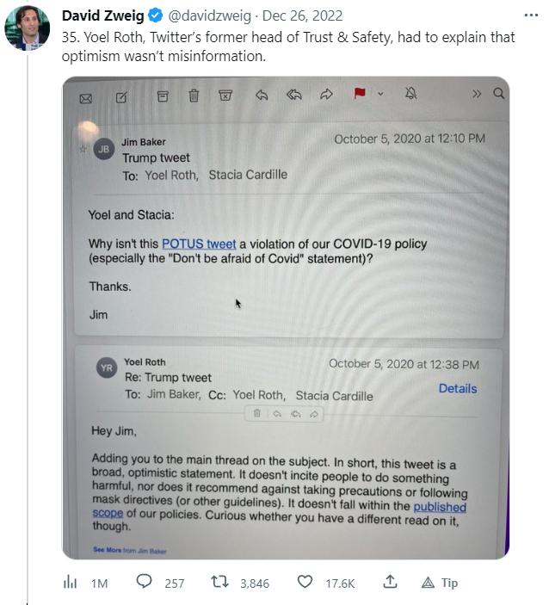Open the POTUS tweet link
Viewport: 549px width, 605px height.
(x=199, y=244)
